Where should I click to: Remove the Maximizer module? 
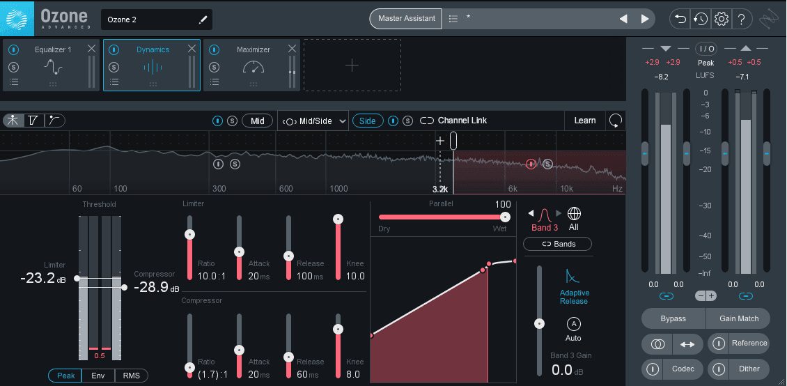tap(292, 49)
